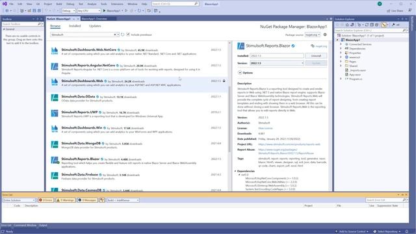Screen dimensions: 416x234
Task: Click the Home icon in Solution Explorer toolbar
Action: (x=347, y=25)
